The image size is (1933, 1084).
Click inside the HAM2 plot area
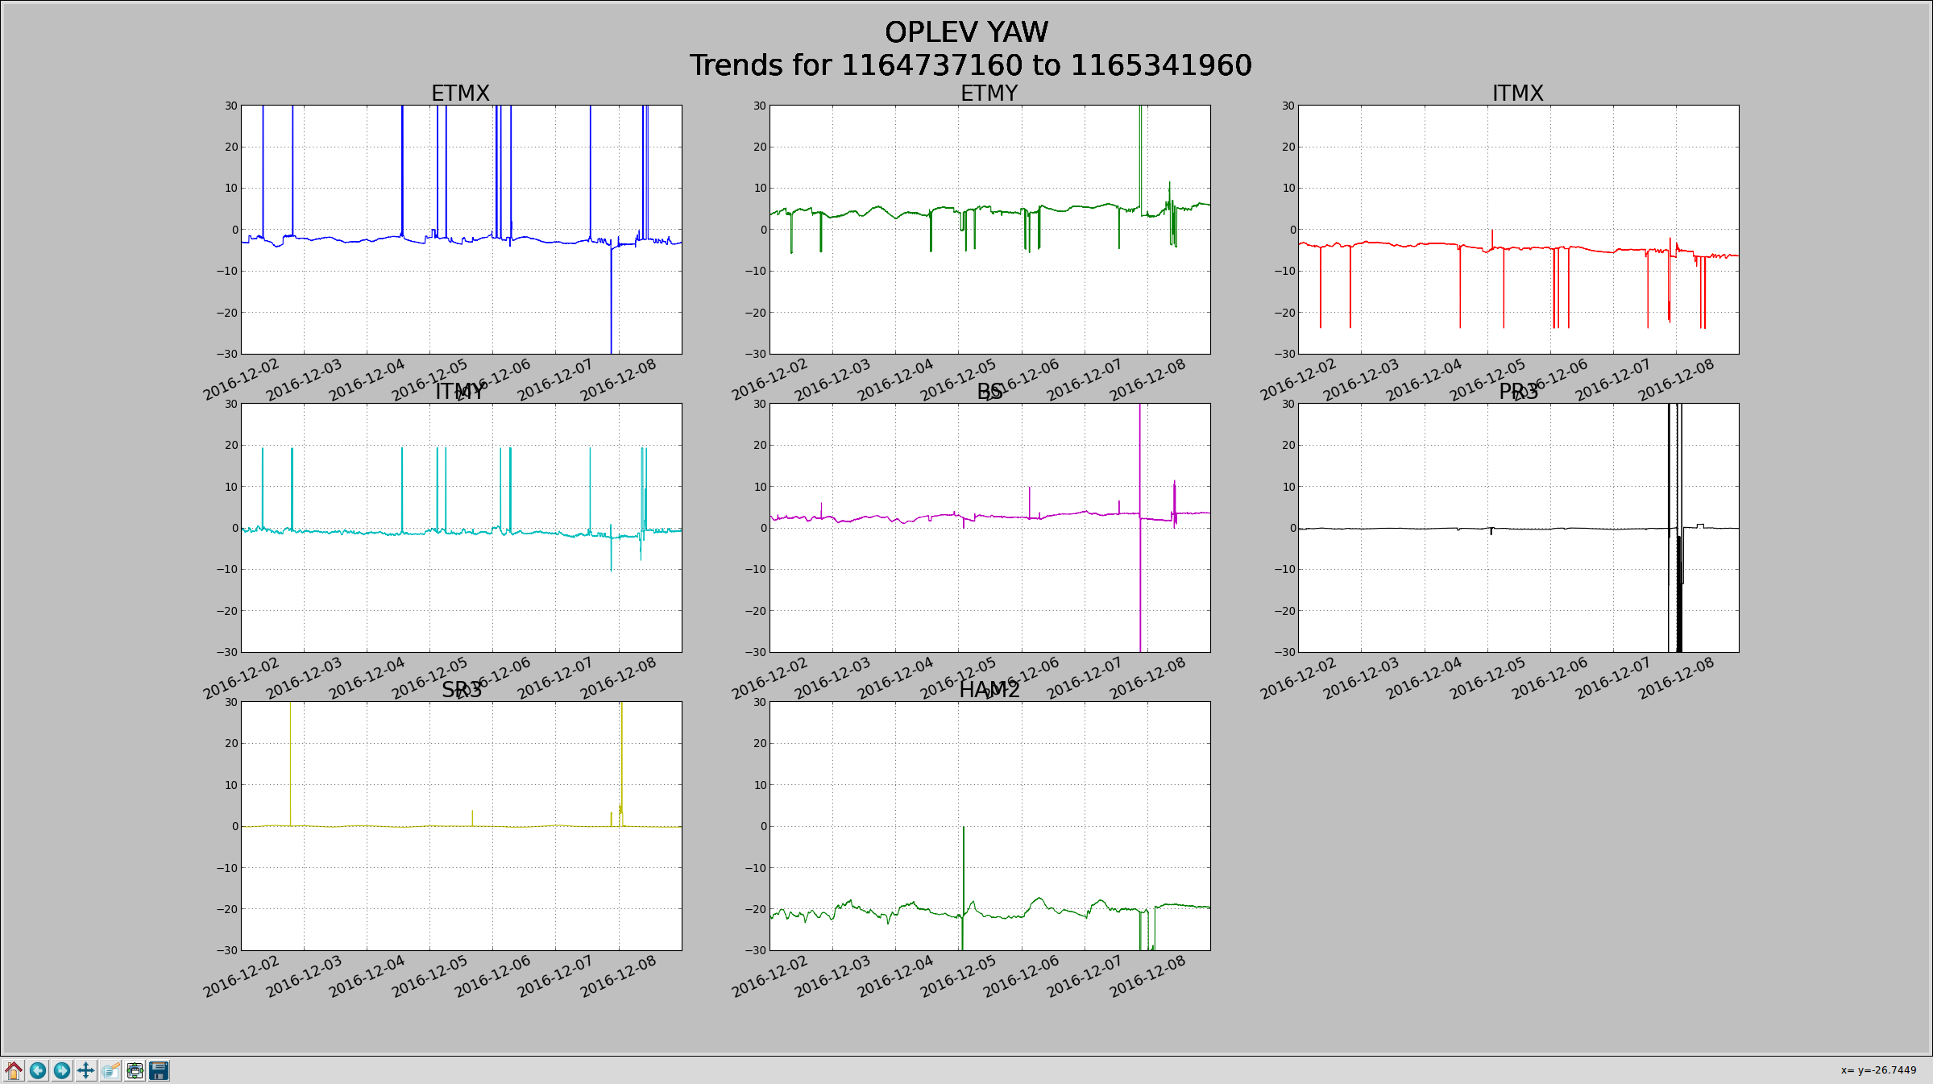pos(989,826)
